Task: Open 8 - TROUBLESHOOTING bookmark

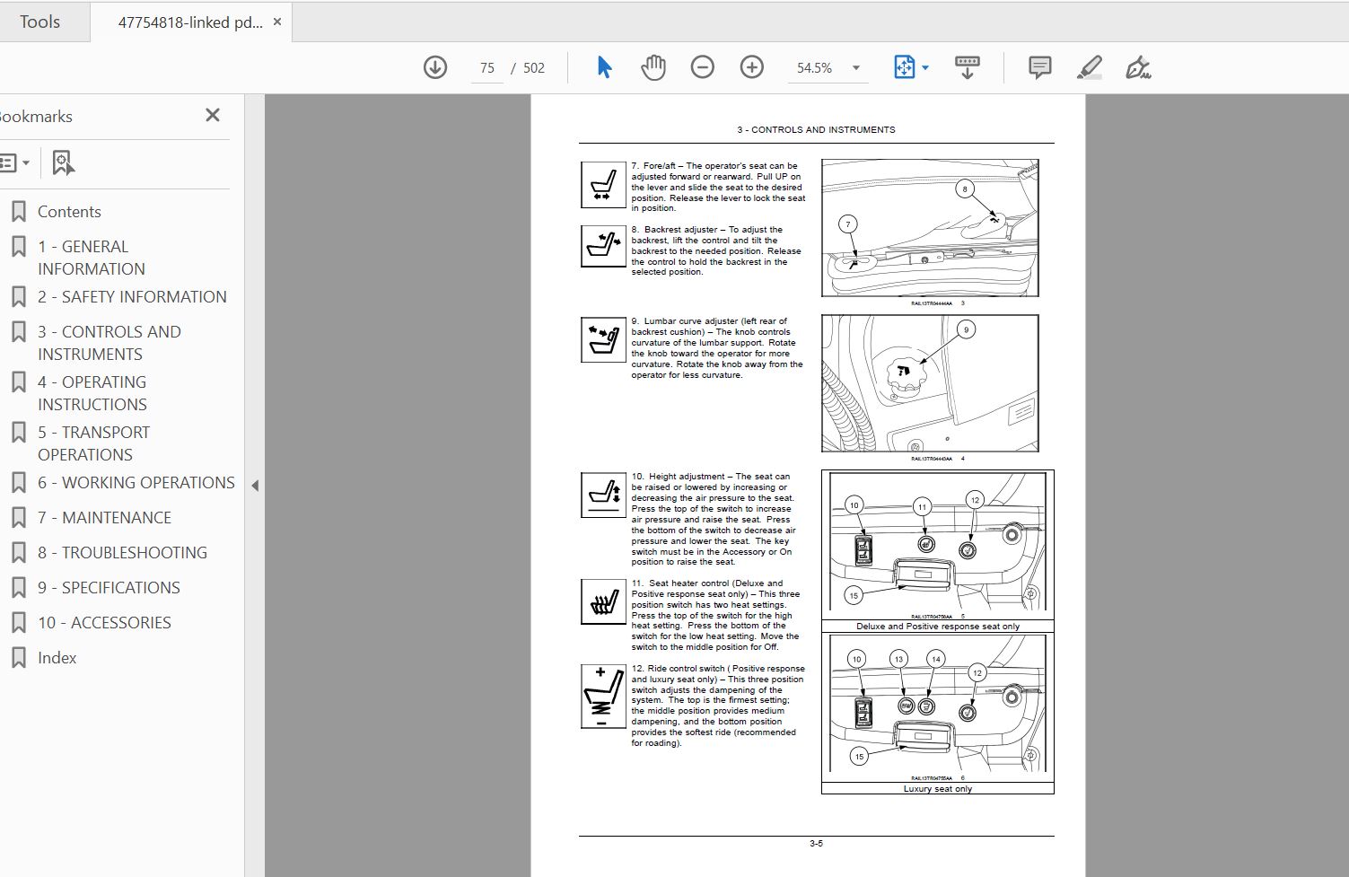Action: point(122,553)
